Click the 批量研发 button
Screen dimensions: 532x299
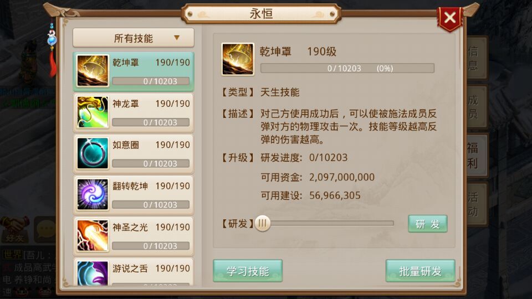421,271
